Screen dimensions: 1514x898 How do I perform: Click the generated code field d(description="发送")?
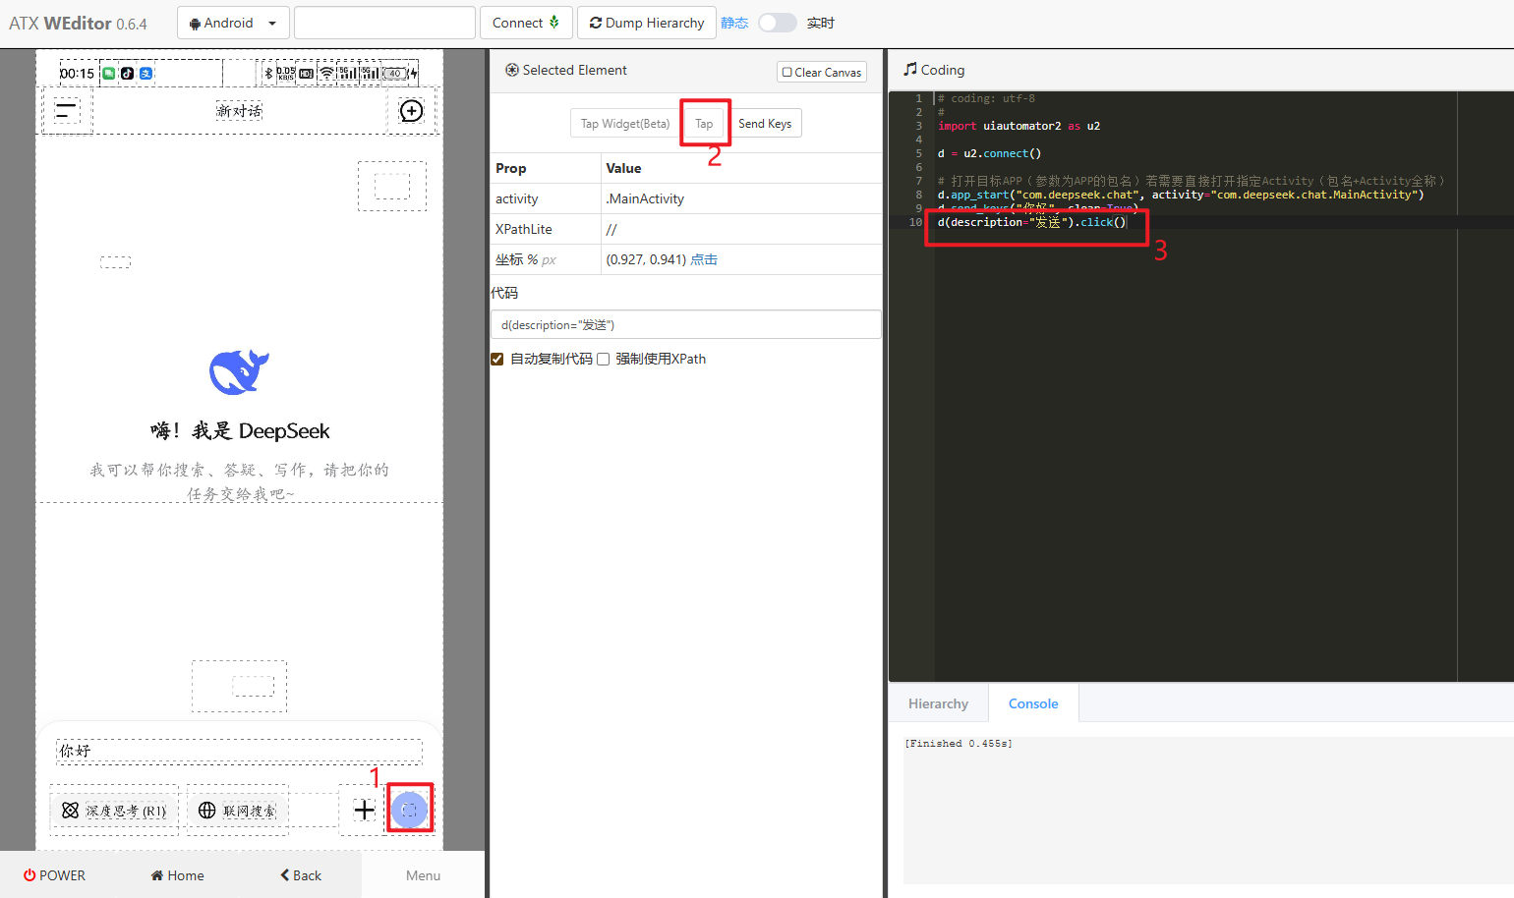[x=685, y=324]
